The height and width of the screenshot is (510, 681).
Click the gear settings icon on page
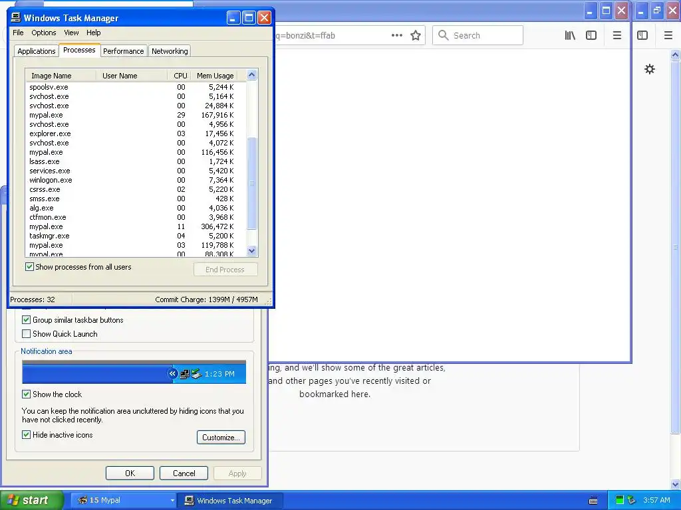click(x=649, y=69)
